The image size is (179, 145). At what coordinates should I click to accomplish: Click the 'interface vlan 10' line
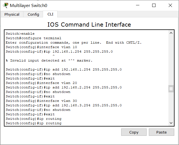[x=41, y=47]
